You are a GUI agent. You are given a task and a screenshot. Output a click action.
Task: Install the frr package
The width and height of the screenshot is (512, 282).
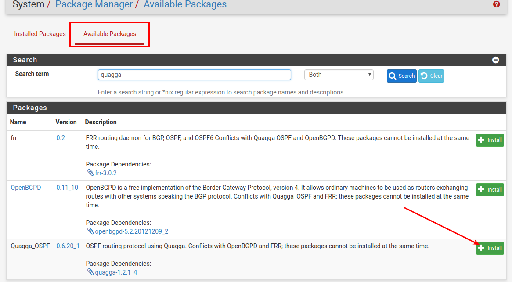pos(490,140)
